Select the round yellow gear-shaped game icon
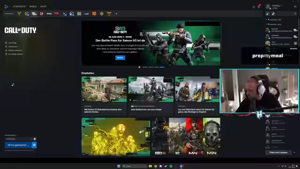The image size is (300, 169). (102, 14)
